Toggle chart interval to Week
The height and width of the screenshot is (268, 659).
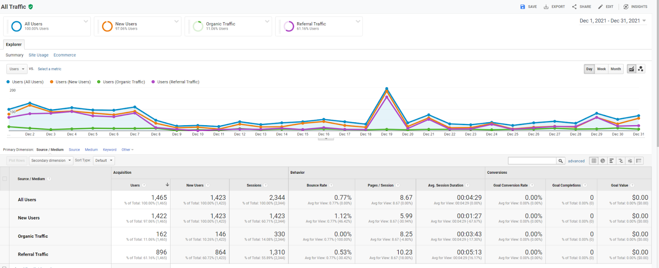(x=601, y=69)
